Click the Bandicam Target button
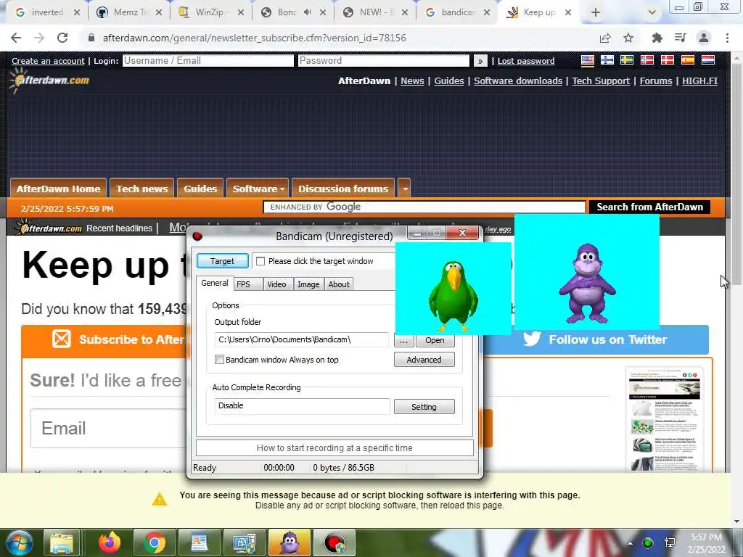This screenshot has height=557, width=743. click(222, 261)
